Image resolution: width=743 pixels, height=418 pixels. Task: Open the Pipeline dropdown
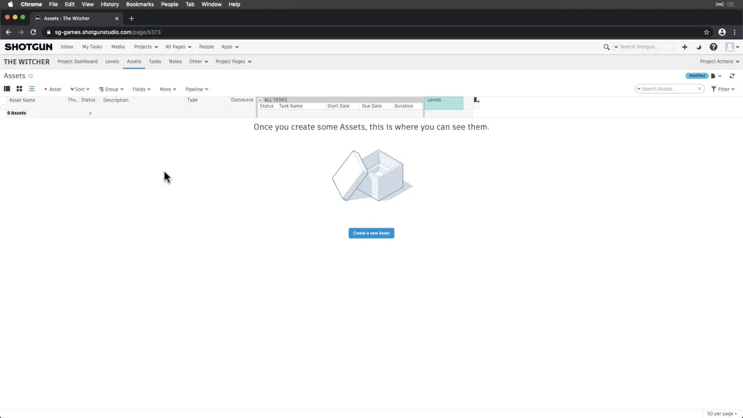197,89
